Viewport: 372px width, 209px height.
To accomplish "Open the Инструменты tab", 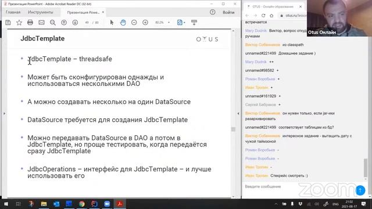I will [41, 12].
